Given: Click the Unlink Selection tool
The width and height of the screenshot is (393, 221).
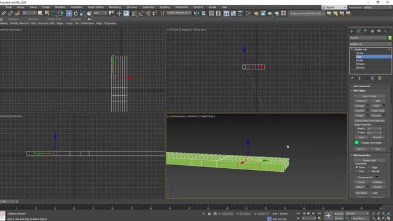Looking at the screenshot, I should coord(10,14).
